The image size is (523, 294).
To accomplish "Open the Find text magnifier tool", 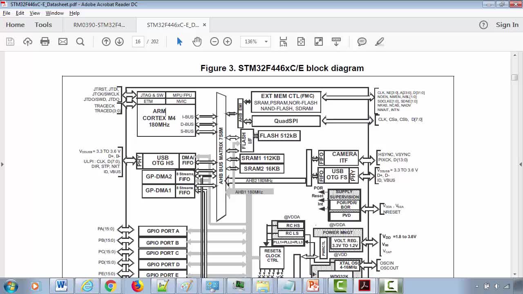I will (x=80, y=42).
